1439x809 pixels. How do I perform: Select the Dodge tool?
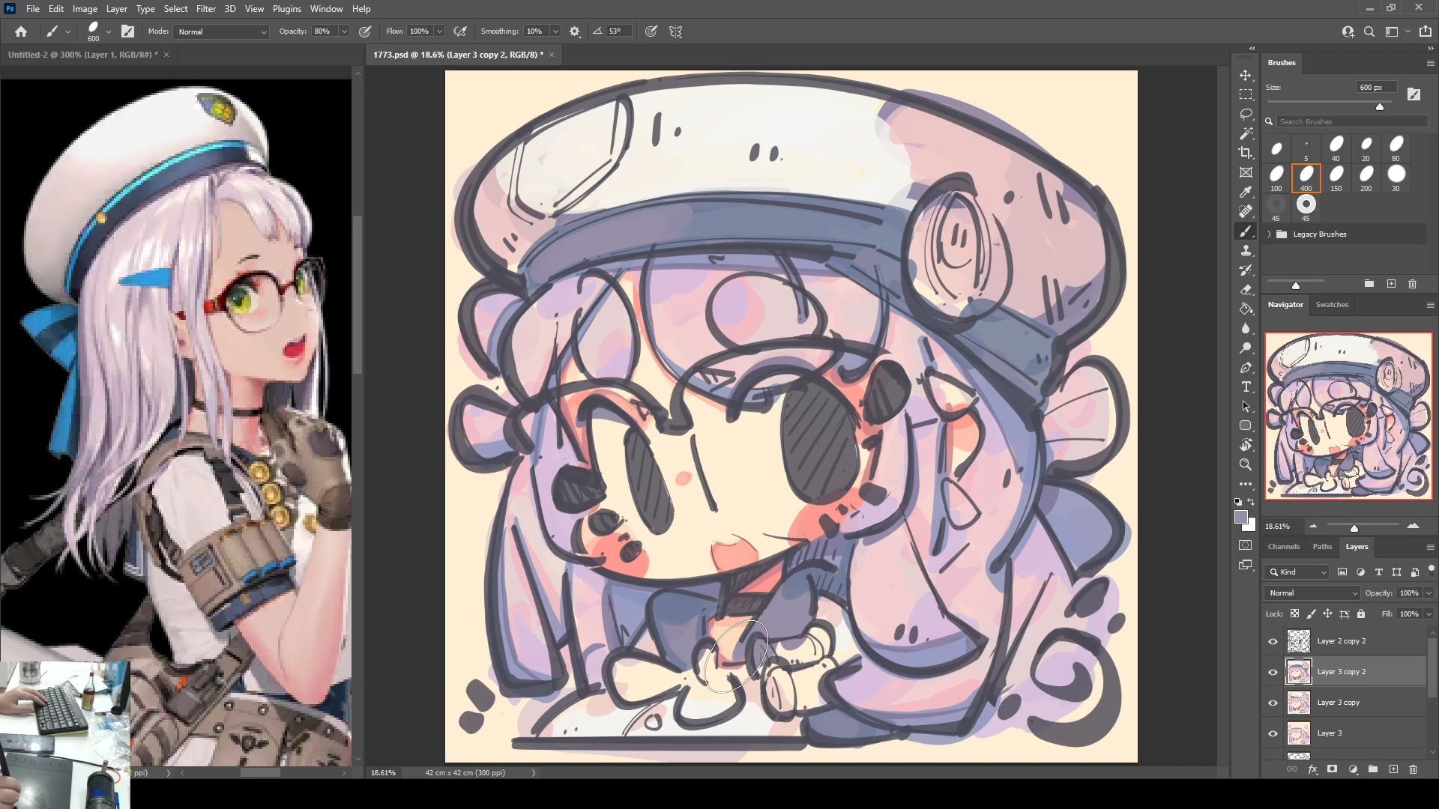click(x=1246, y=348)
